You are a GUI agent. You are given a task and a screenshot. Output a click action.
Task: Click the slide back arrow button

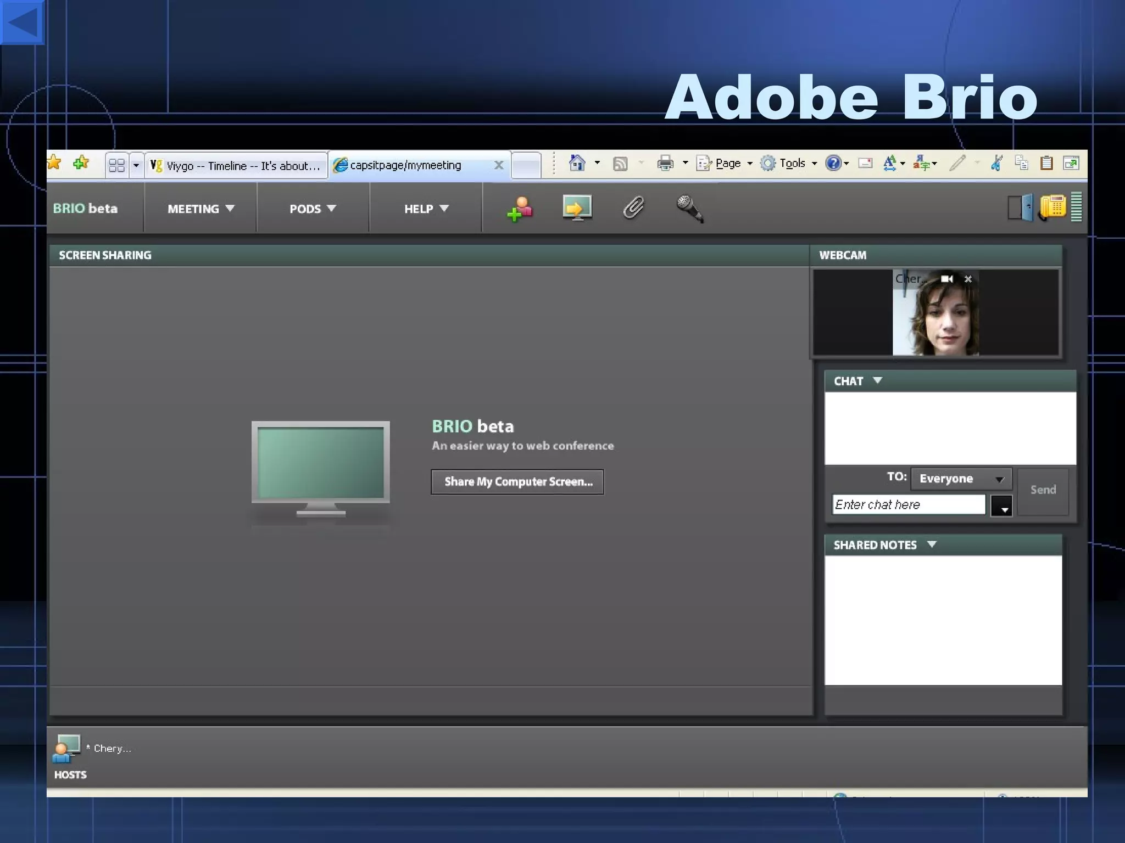click(x=22, y=22)
